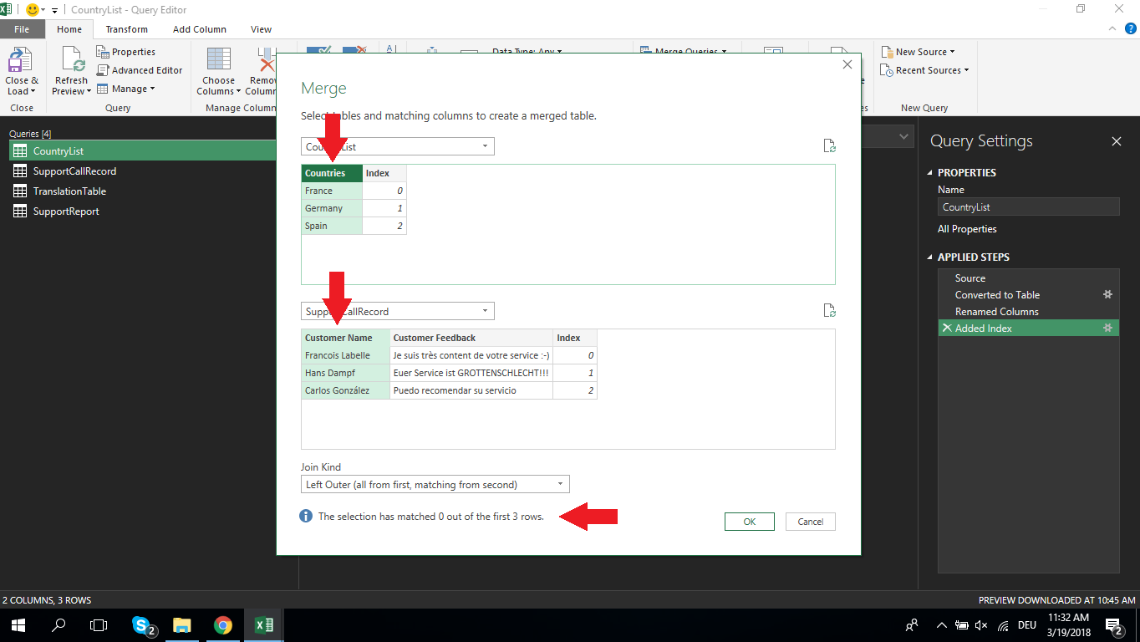This screenshot has height=642, width=1140.
Task: Open Chrome from the taskbar
Action: [x=223, y=624]
